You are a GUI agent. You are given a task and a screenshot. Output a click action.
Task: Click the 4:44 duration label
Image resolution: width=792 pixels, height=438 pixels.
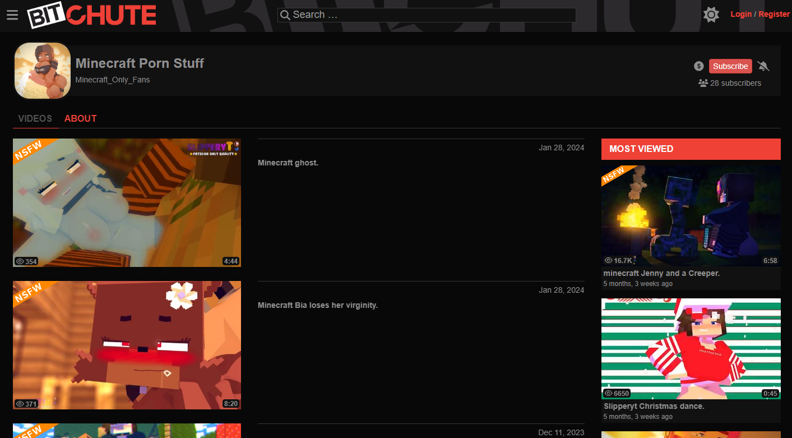[231, 261]
